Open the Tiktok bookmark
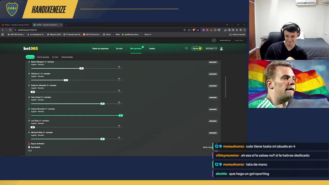Screen dimensions: 329x185 coord(116,34)
